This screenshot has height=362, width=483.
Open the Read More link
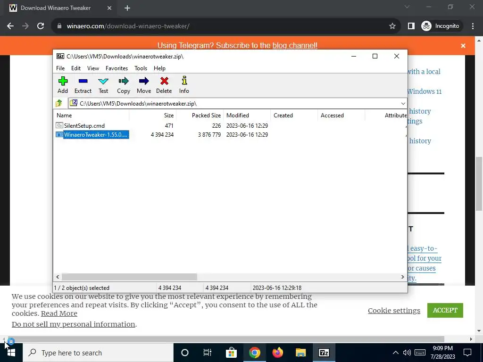tap(59, 313)
